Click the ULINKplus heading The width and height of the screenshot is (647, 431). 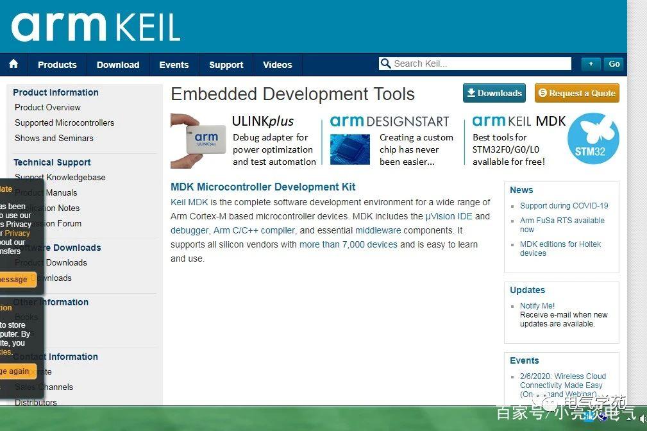coord(263,121)
